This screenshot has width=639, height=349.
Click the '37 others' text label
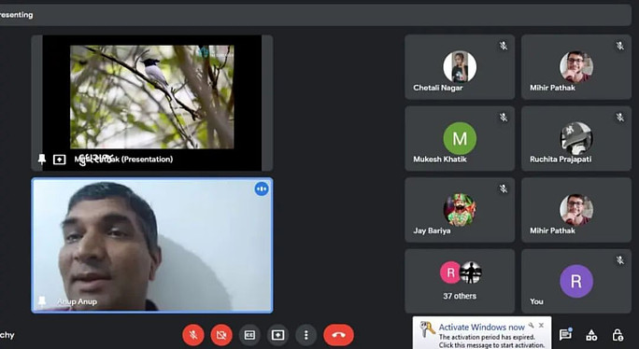click(x=460, y=296)
